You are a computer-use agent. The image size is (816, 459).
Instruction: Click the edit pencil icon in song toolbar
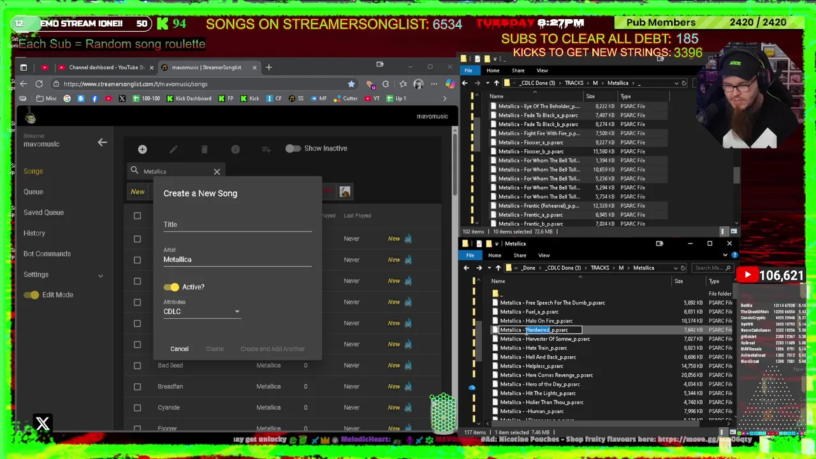(x=173, y=149)
